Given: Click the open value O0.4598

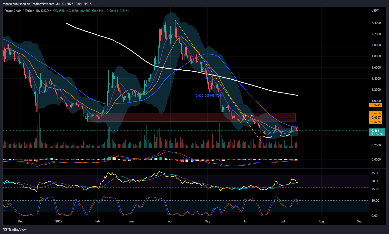Looking at the screenshot, I should (x=59, y=11).
